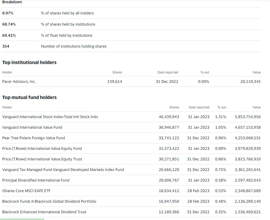Click the 1.05% out value

[x=221, y=127]
